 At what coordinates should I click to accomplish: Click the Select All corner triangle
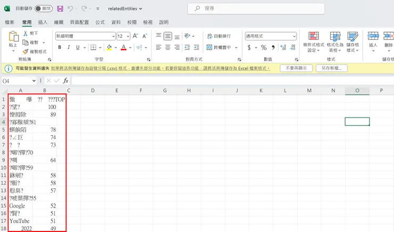click(4, 91)
